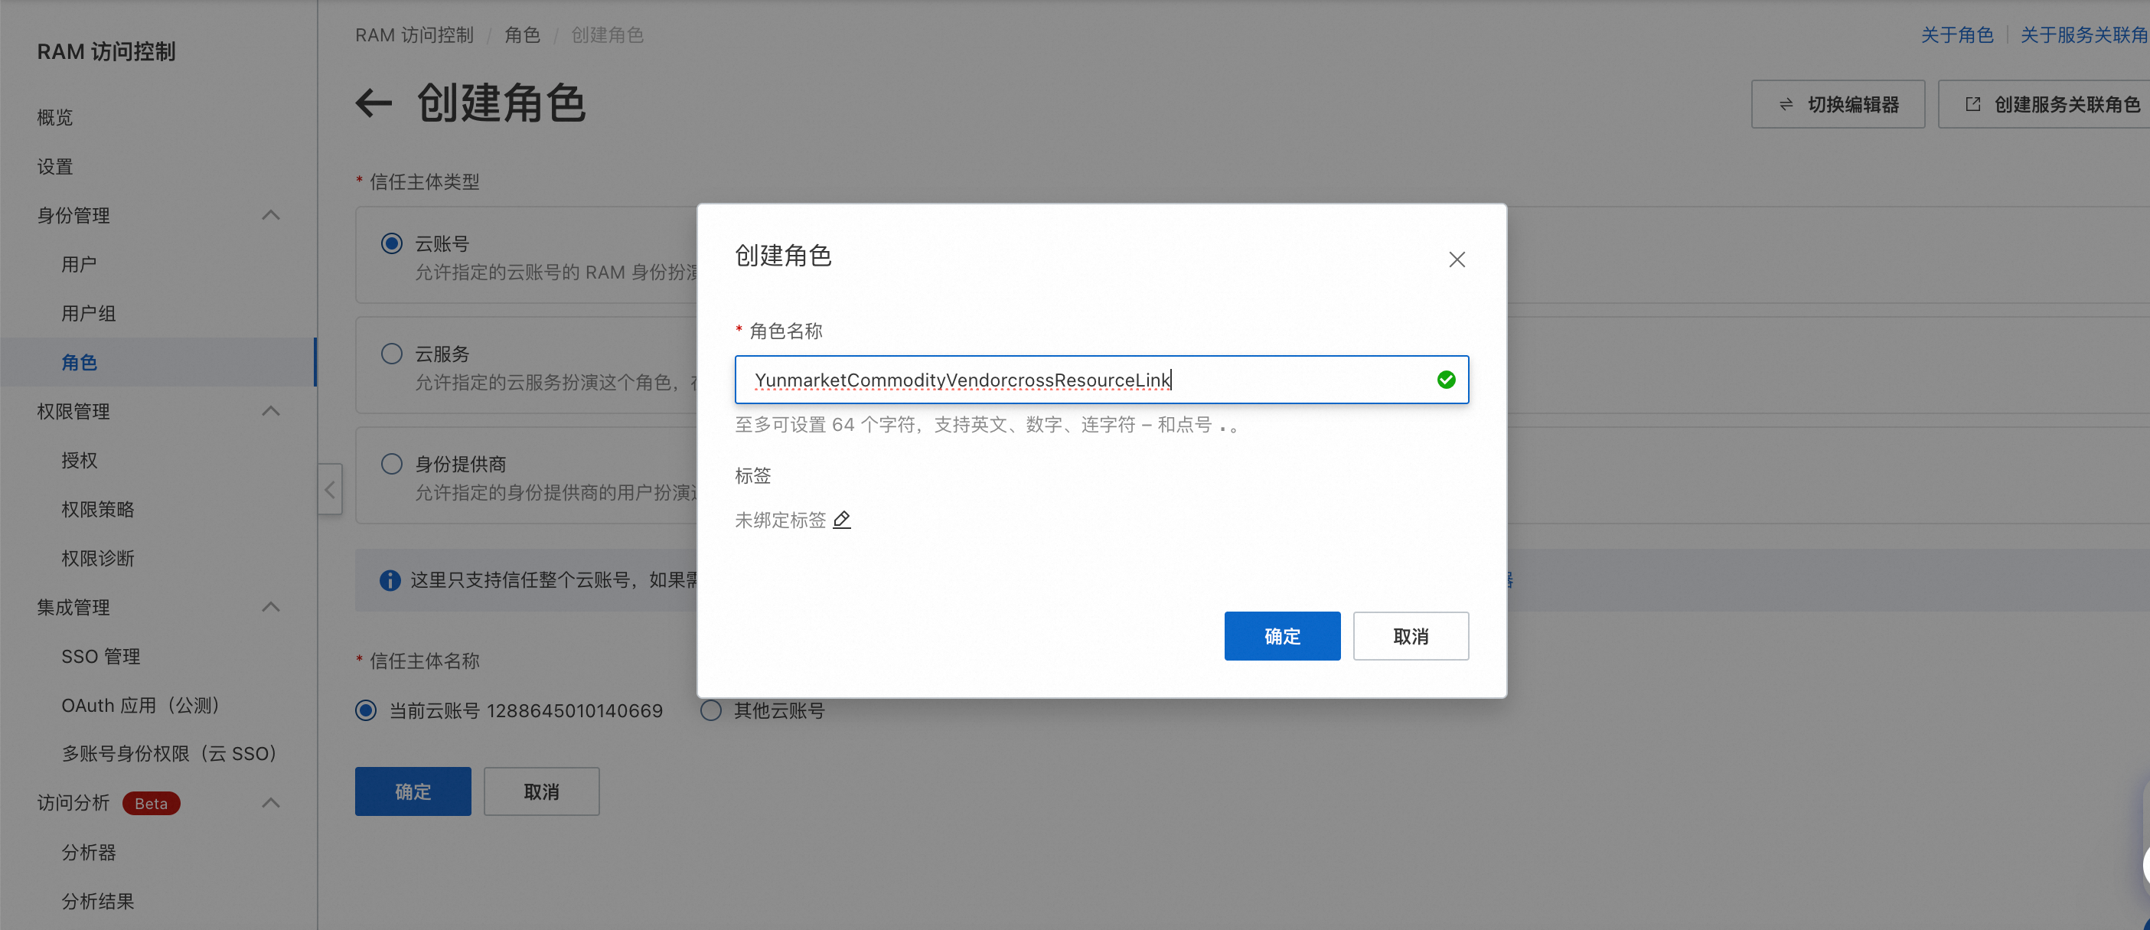Open 分析结果 in the sidebar
2150x930 pixels.
[98, 901]
